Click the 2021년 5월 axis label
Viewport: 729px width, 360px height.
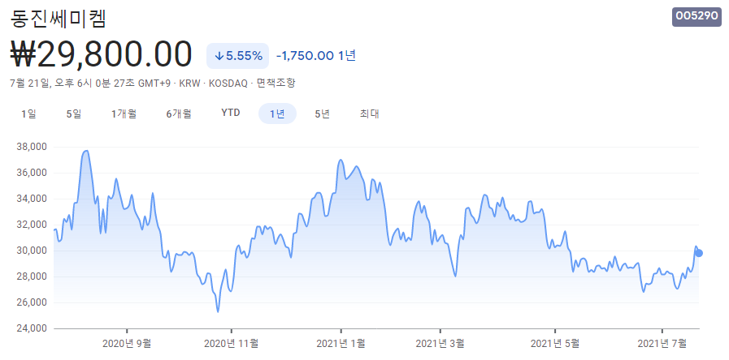pyautogui.click(x=555, y=343)
